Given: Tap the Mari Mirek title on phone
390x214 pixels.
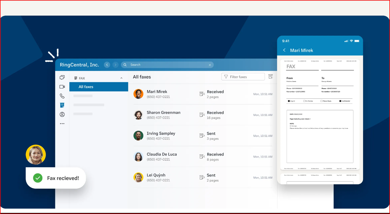Looking at the screenshot, I should click(301, 50).
